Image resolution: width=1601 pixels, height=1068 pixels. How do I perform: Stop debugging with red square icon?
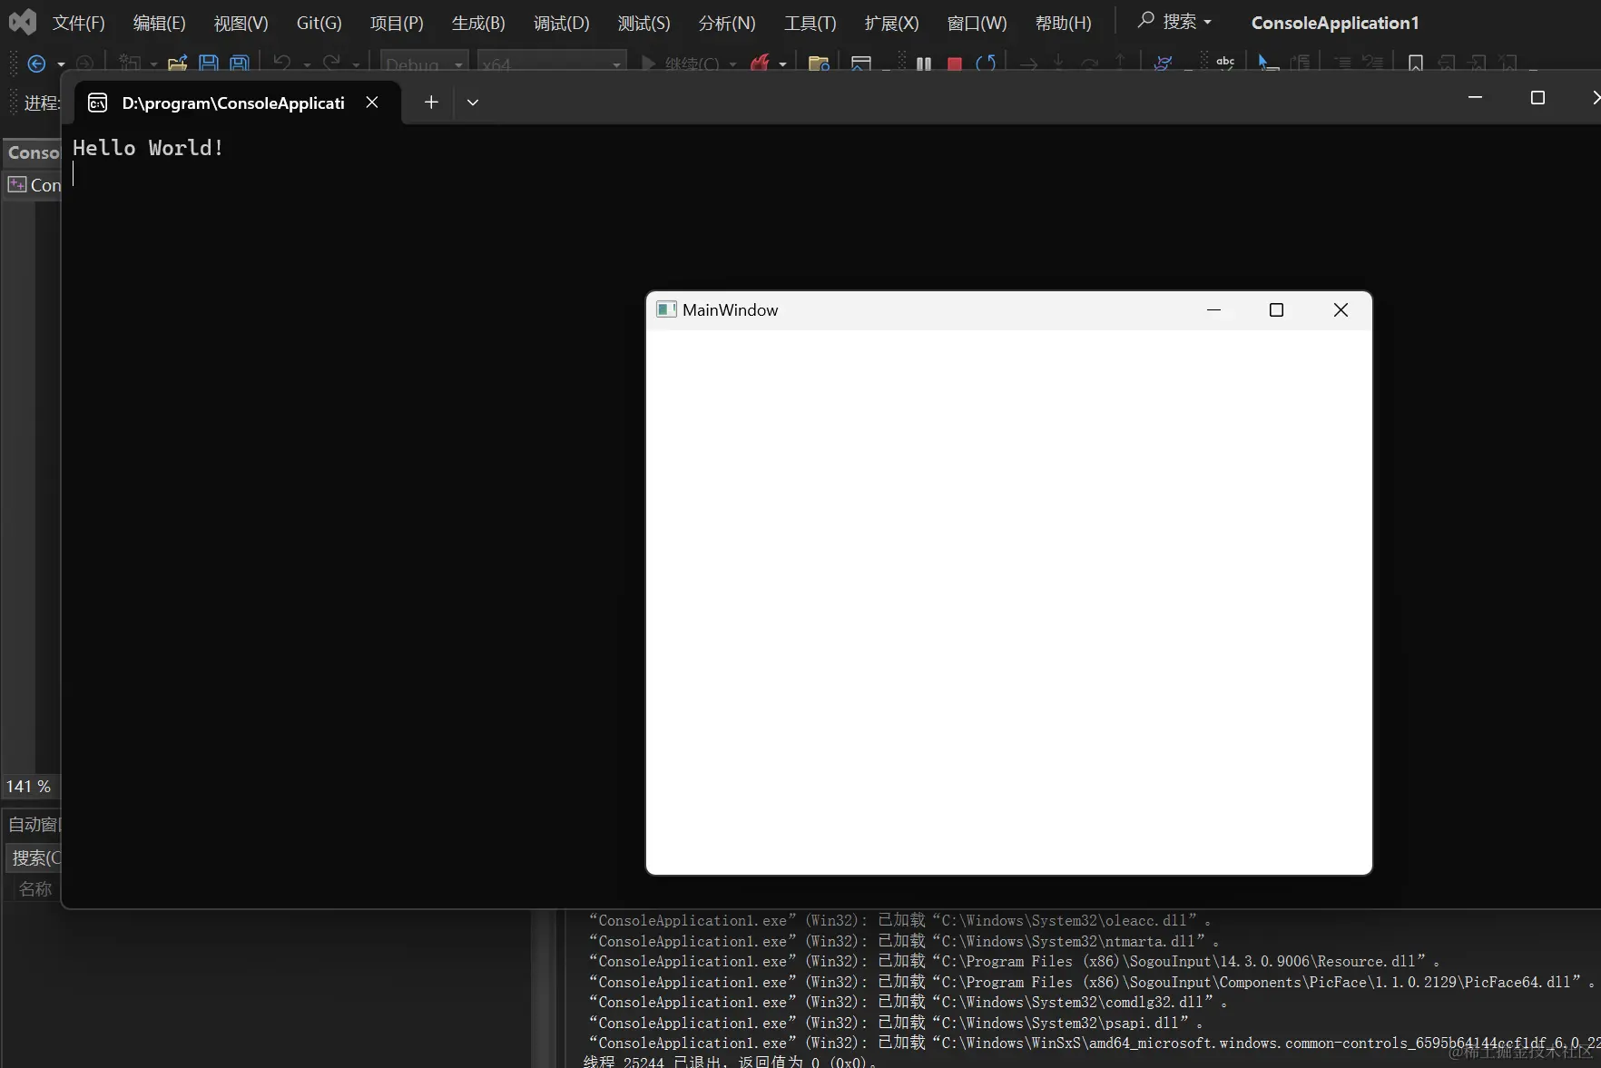click(955, 64)
